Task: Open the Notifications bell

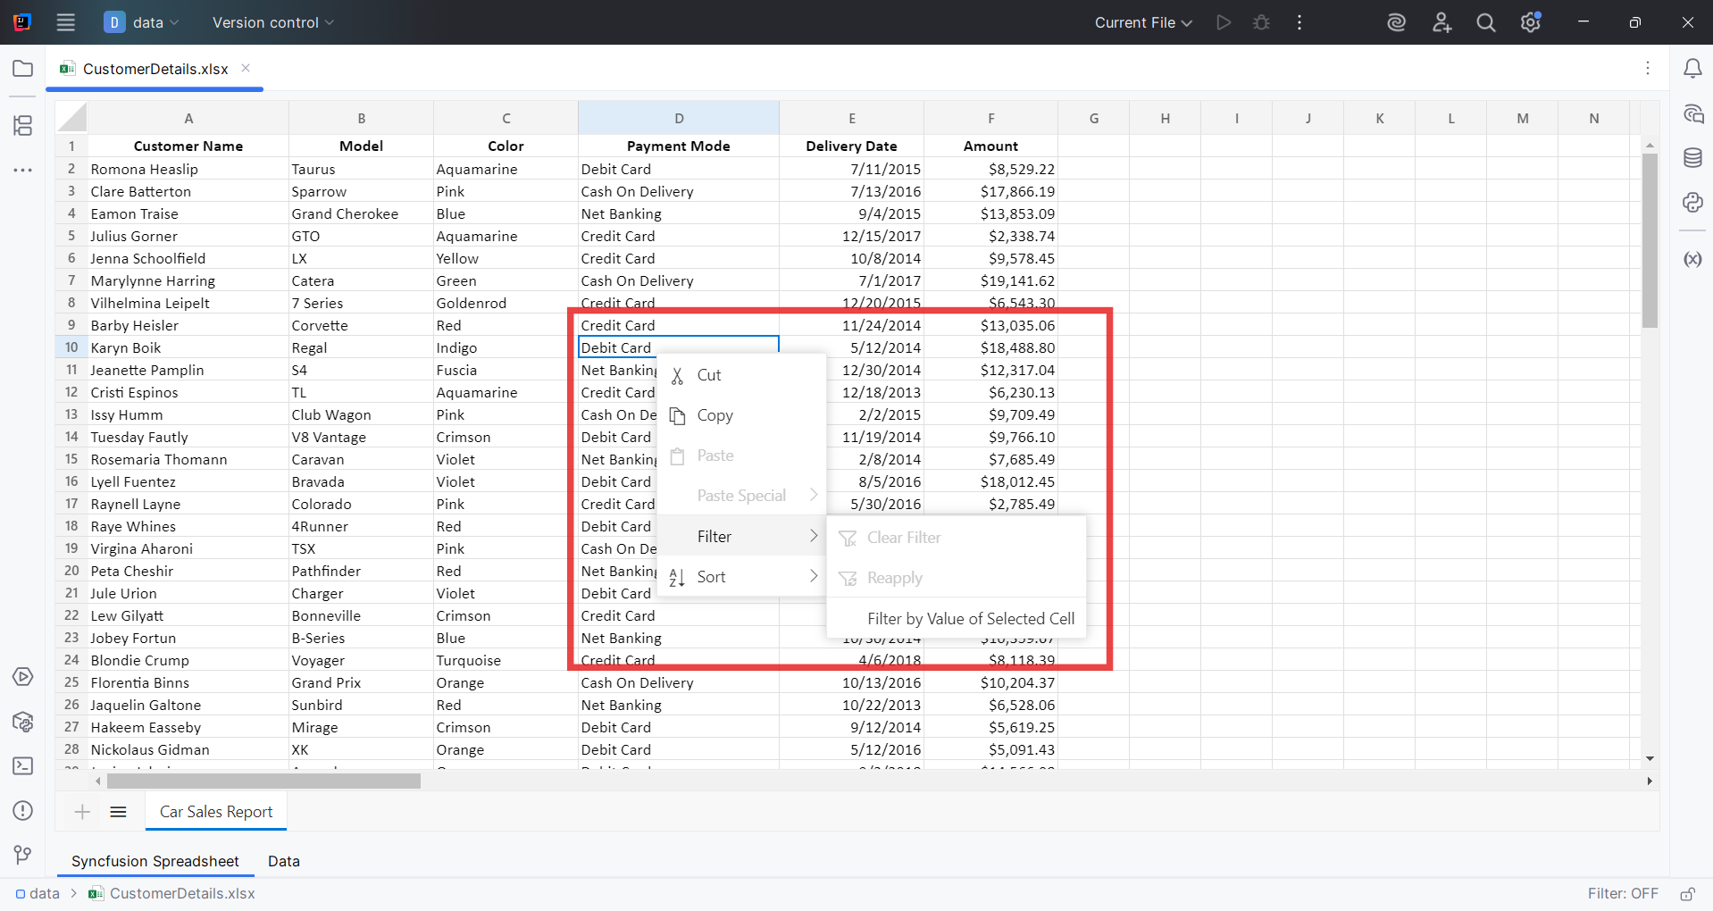Action: (1693, 68)
